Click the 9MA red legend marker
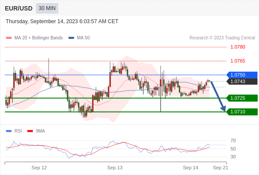Screen dimensions: 259x175 click(30, 131)
